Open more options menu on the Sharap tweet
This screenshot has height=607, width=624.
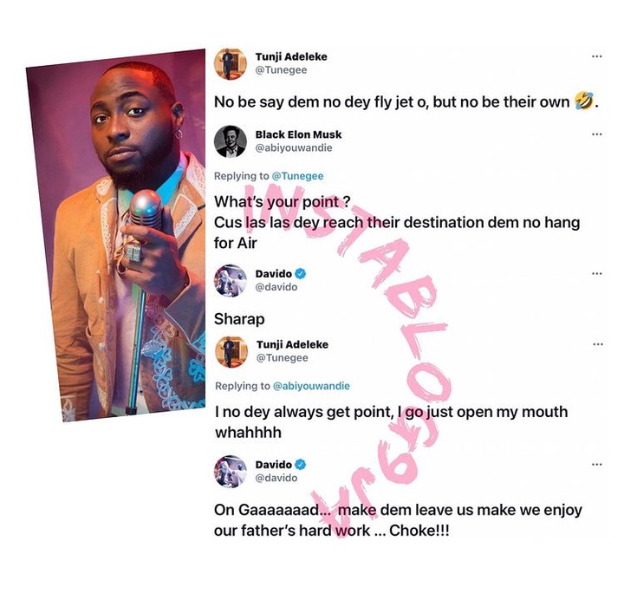(x=596, y=274)
